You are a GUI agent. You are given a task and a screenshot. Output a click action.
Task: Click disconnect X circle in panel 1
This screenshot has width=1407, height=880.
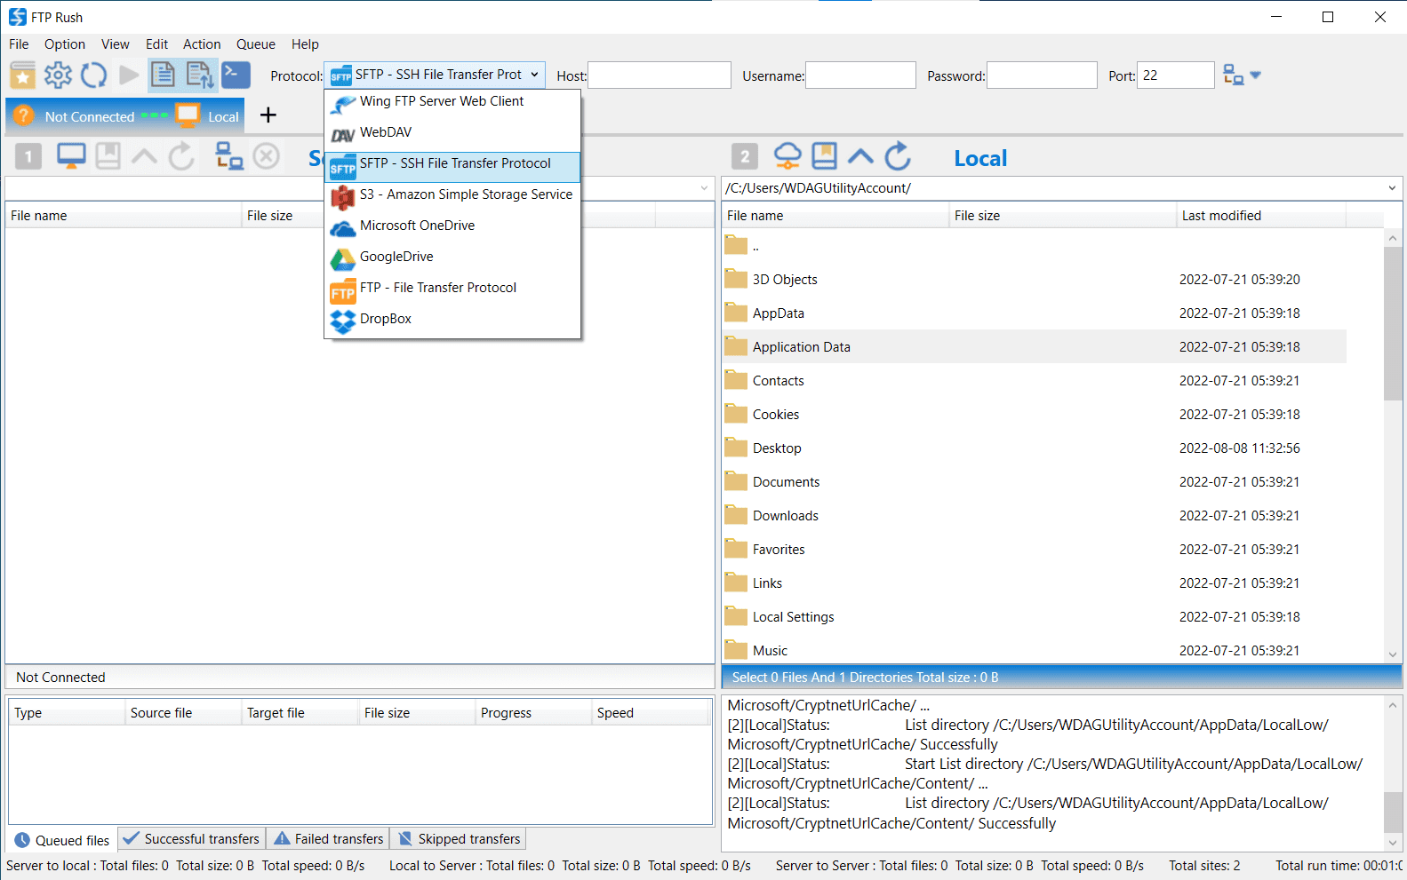(x=267, y=156)
